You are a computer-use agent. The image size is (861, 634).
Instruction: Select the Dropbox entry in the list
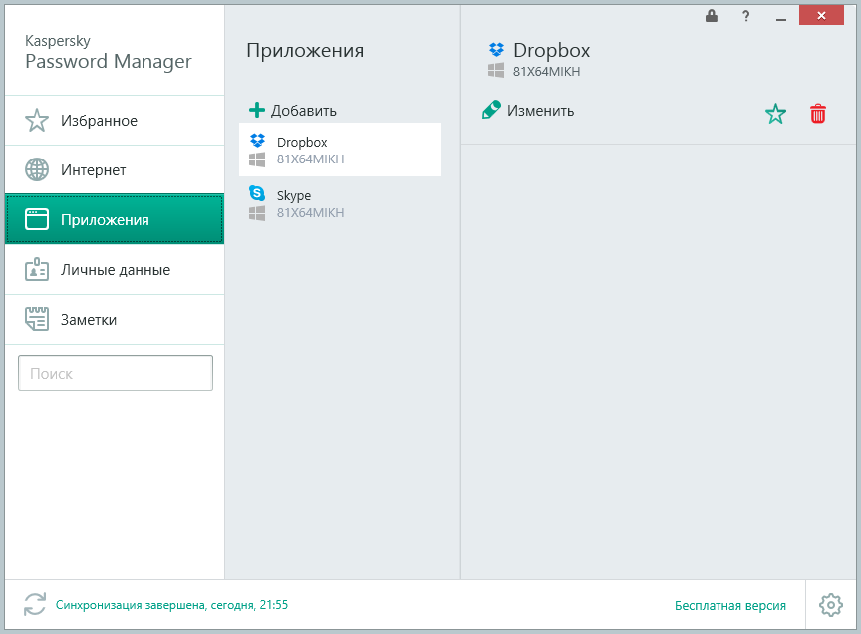click(x=340, y=150)
